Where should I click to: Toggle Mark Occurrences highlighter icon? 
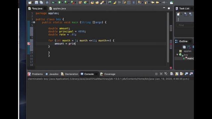click(x=115, y=2)
